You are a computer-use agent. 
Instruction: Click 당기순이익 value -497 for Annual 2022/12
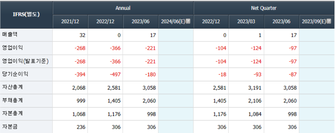(x=115, y=75)
